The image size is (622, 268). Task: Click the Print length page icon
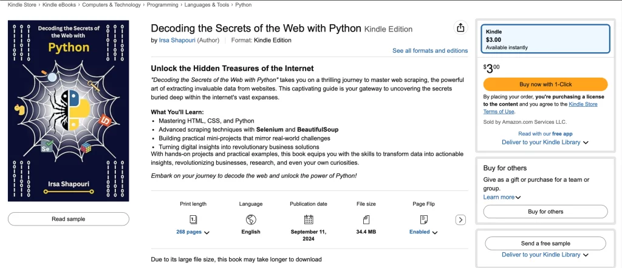pyautogui.click(x=193, y=219)
